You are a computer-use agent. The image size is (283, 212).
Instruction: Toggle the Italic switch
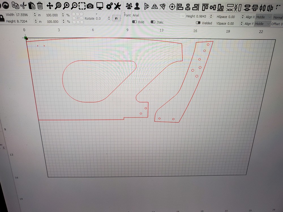coord(153,22)
